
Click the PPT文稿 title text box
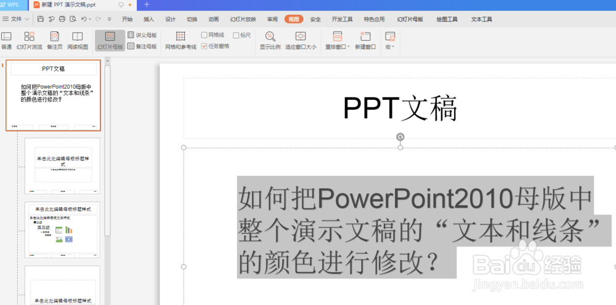coord(400,108)
